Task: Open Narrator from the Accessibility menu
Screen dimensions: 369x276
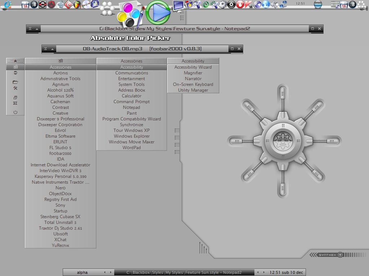Action: (193, 79)
